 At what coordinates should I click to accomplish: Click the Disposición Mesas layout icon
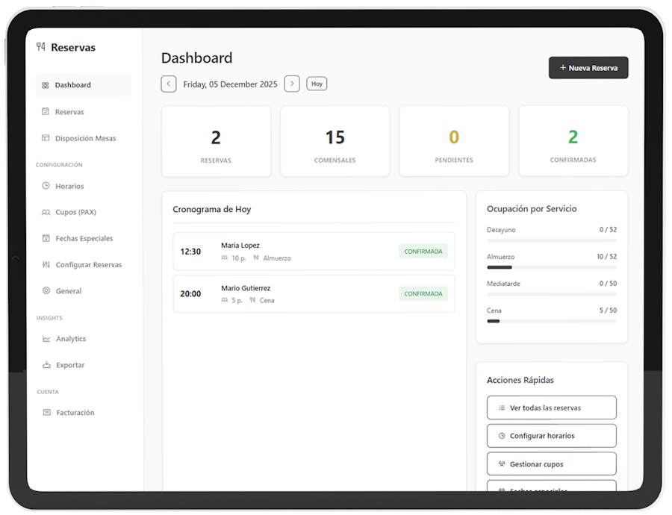click(x=46, y=138)
